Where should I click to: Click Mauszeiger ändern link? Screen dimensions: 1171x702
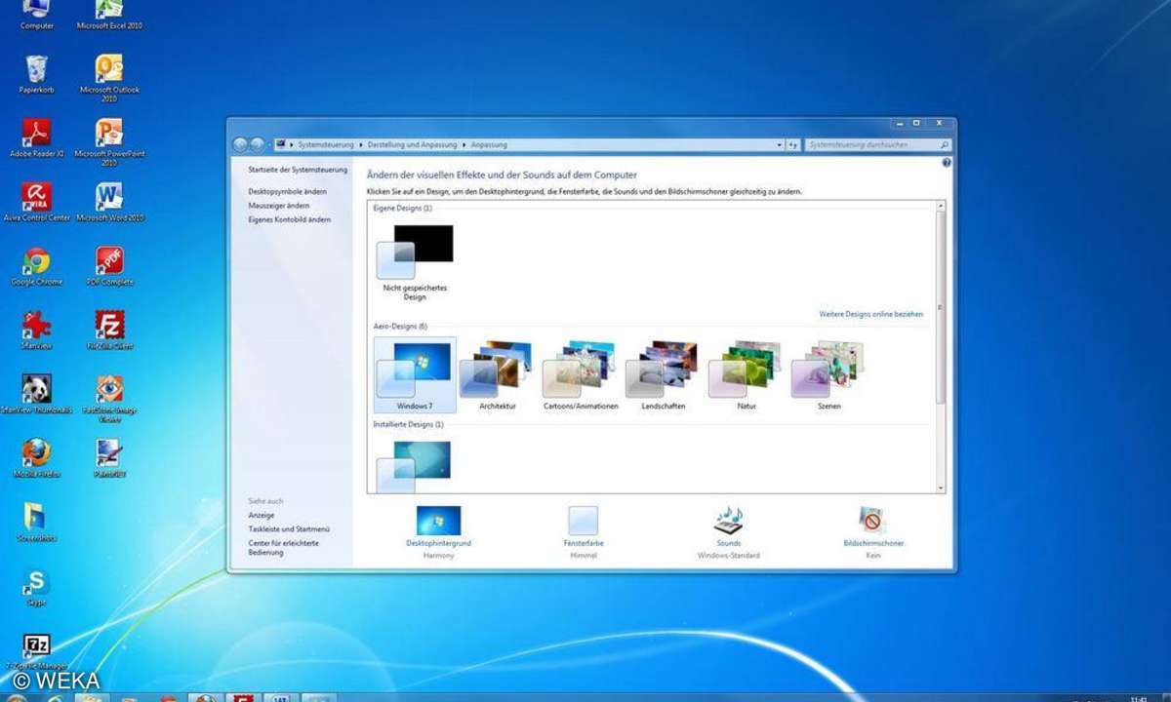279,206
